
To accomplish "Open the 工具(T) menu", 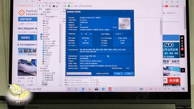I will (65, 3).
